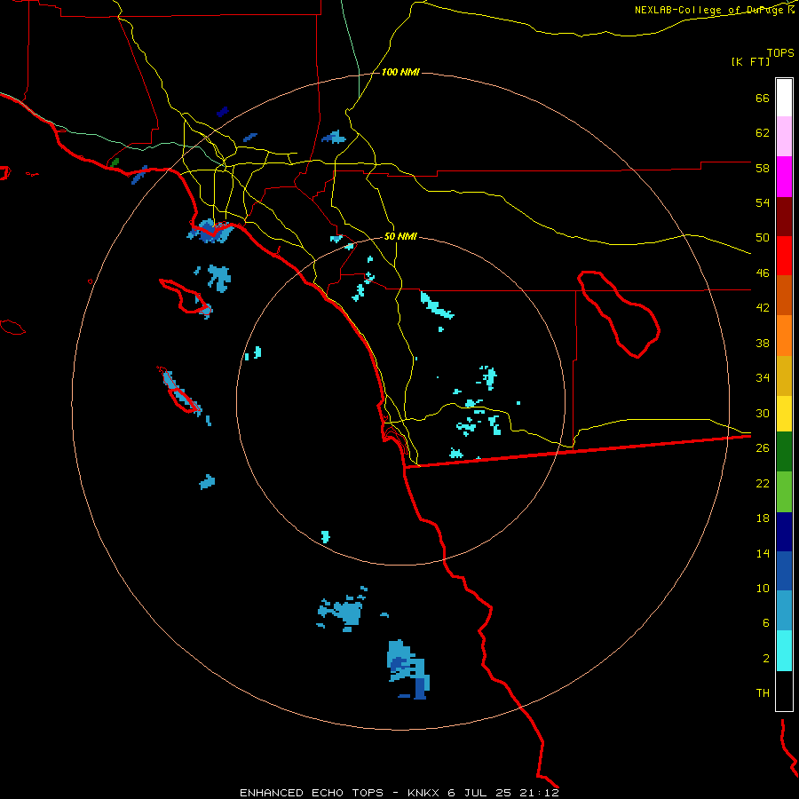Click the legend scale value 6
The image size is (799, 799).
point(766,623)
